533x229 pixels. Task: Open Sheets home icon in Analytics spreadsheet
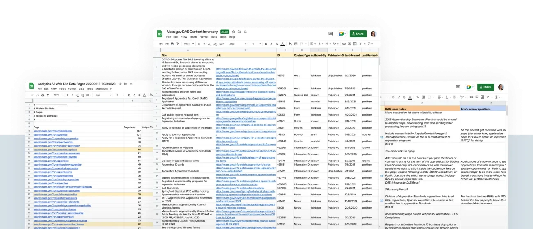[32, 86]
